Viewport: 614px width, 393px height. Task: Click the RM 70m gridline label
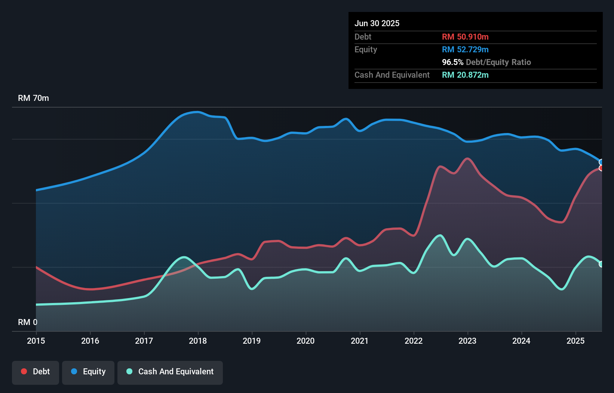pos(34,98)
